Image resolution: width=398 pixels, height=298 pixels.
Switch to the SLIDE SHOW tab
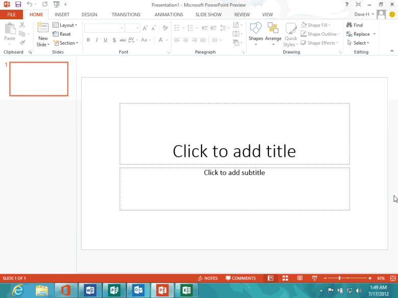pyautogui.click(x=208, y=15)
